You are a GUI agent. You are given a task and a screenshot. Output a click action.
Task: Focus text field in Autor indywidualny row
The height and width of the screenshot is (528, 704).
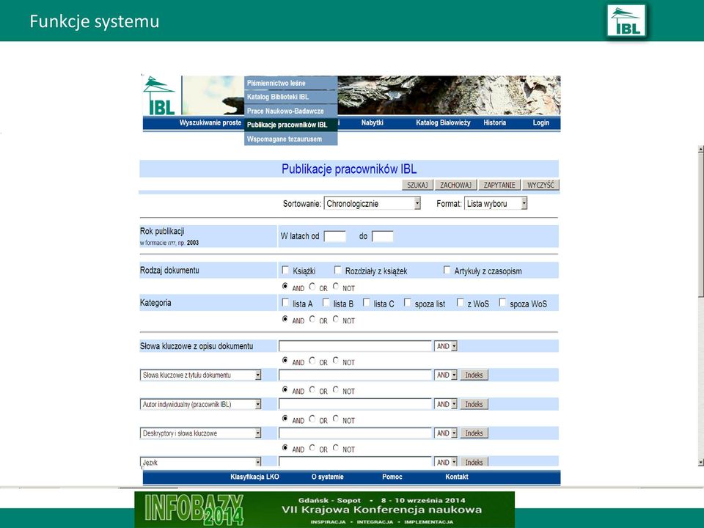[355, 404]
